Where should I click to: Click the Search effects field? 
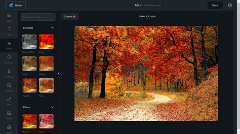[38, 17]
